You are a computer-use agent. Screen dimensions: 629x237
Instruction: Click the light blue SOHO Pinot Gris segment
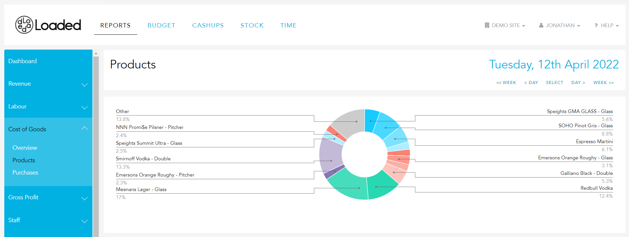coord(386,126)
